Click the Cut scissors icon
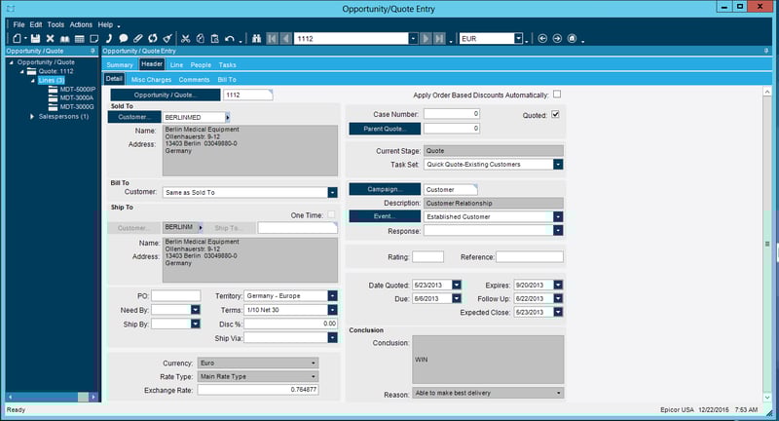Viewport: 779px width, 421px height. tap(185, 38)
